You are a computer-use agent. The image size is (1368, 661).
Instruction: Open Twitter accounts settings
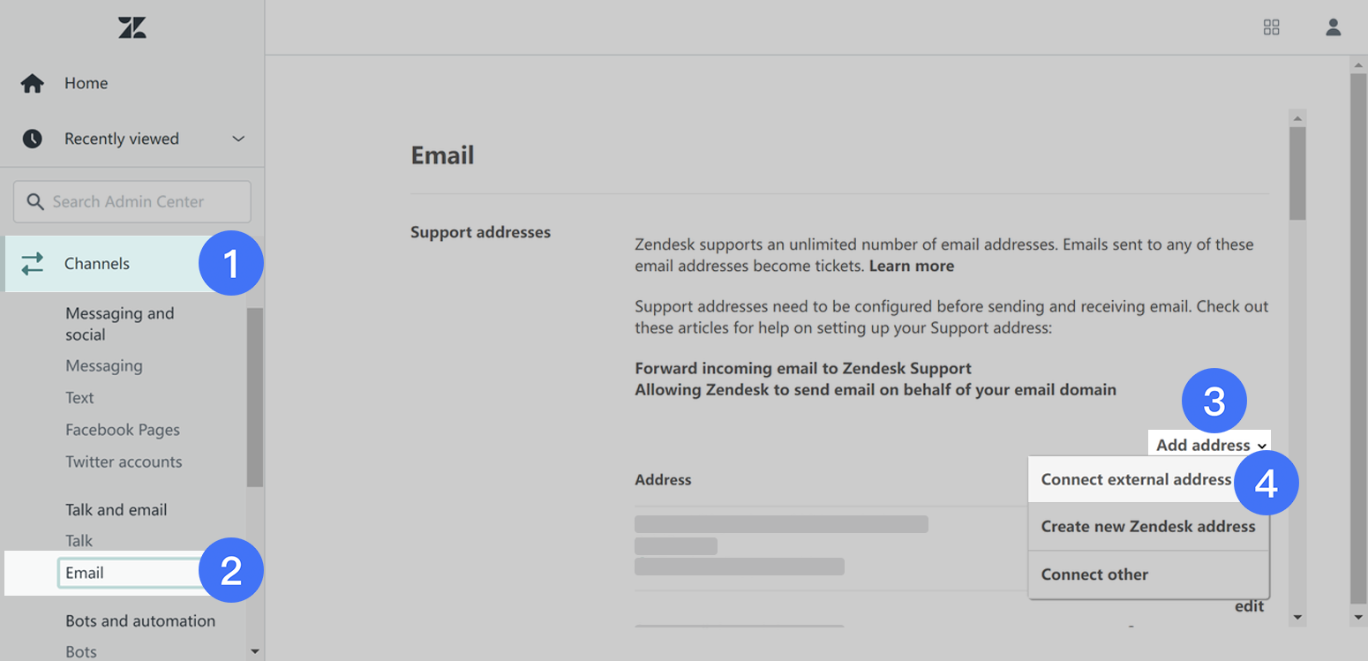point(124,462)
